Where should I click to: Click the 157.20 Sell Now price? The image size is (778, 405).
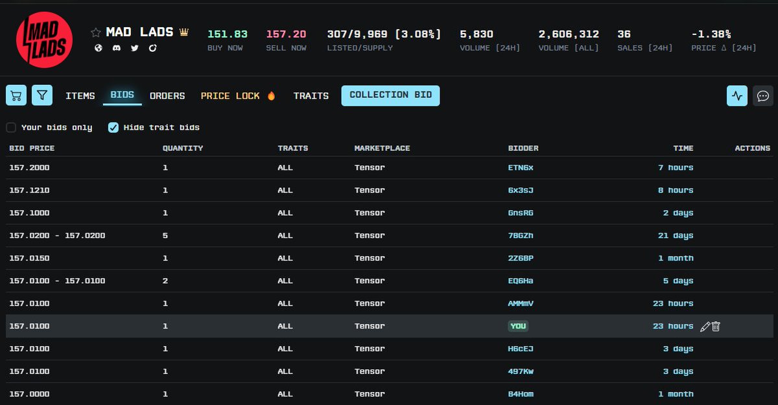[x=286, y=34]
